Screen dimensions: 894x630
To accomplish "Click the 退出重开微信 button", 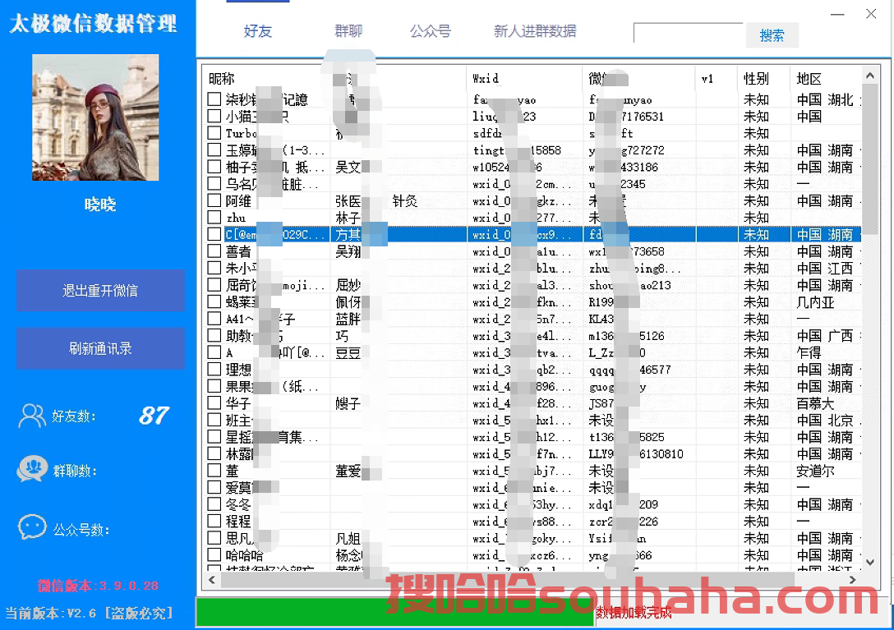I will click(x=100, y=291).
